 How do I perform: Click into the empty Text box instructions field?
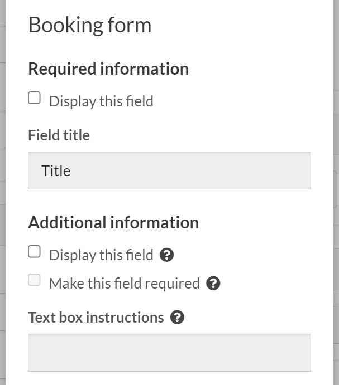point(169,353)
